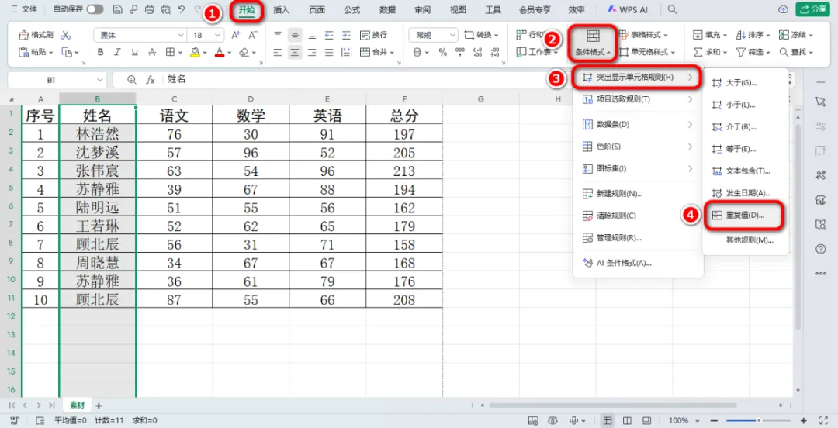Click increase decimal places icon
This screenshot has width=838, height=428.
476,53
